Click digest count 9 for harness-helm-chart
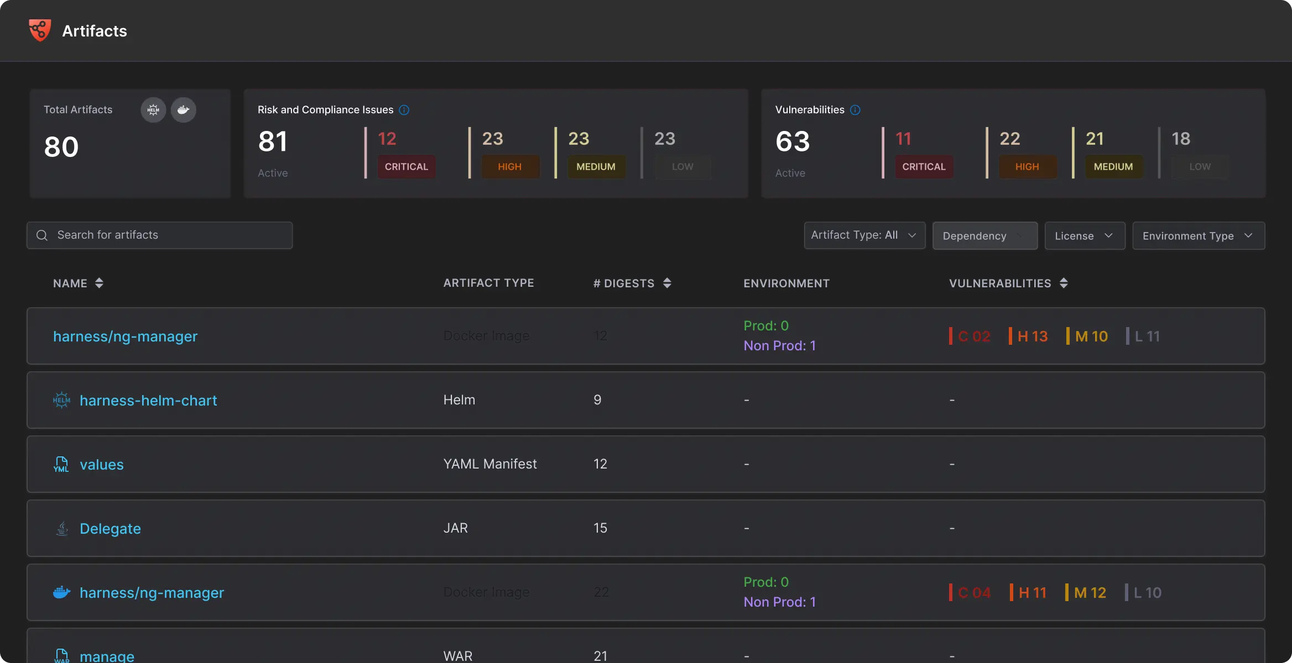 pyautogui.click(x=597, y=400)
